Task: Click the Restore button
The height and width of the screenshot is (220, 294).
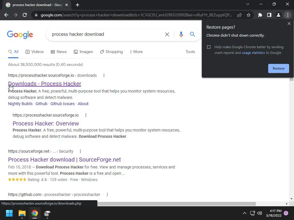Action: tap(278, 68)
